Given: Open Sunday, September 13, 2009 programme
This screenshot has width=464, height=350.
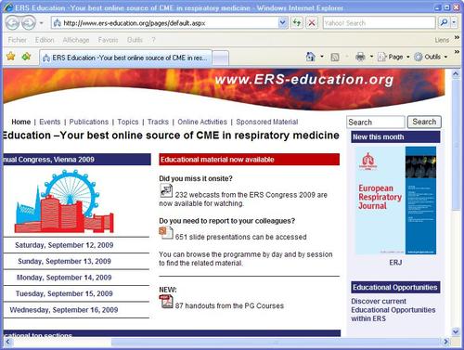Looking at the screenshot, I should 64,261.
